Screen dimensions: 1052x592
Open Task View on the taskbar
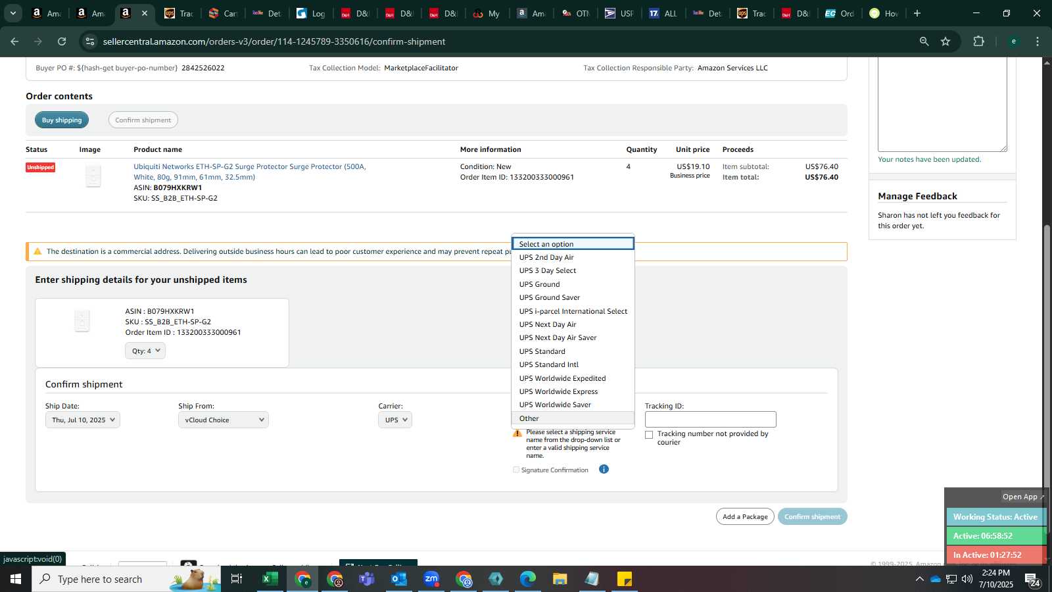pyautogui.click(x=237, y=579)
